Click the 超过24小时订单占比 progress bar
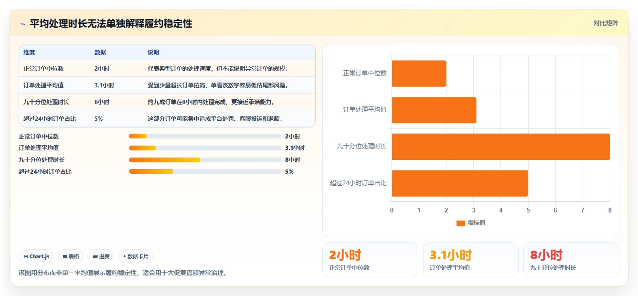The image size is (638, 296). [x=205, y=171]
